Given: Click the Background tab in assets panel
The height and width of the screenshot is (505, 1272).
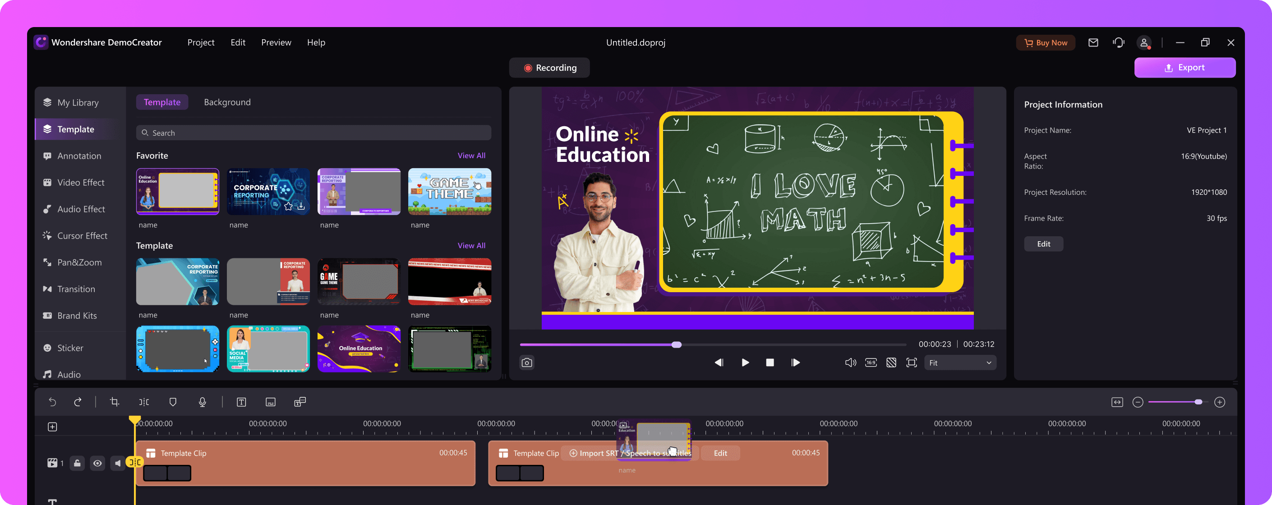Looking at the screenshot, I should pos(226,101).
